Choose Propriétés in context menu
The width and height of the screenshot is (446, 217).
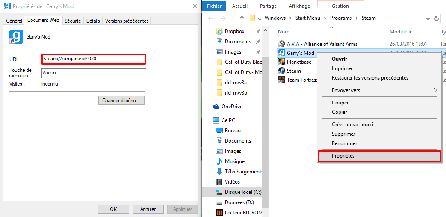click(x=379, y=156)
